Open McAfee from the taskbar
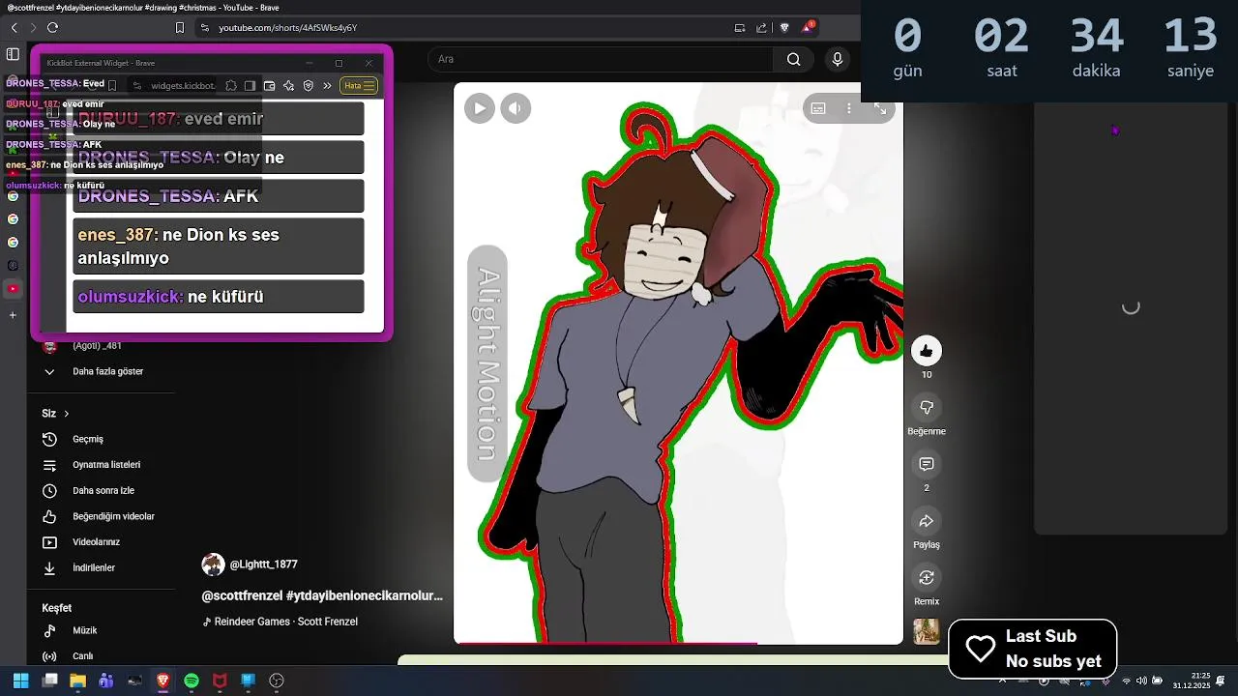Image resolution: width=1238 pixels, height=696 pixels. 220,681
